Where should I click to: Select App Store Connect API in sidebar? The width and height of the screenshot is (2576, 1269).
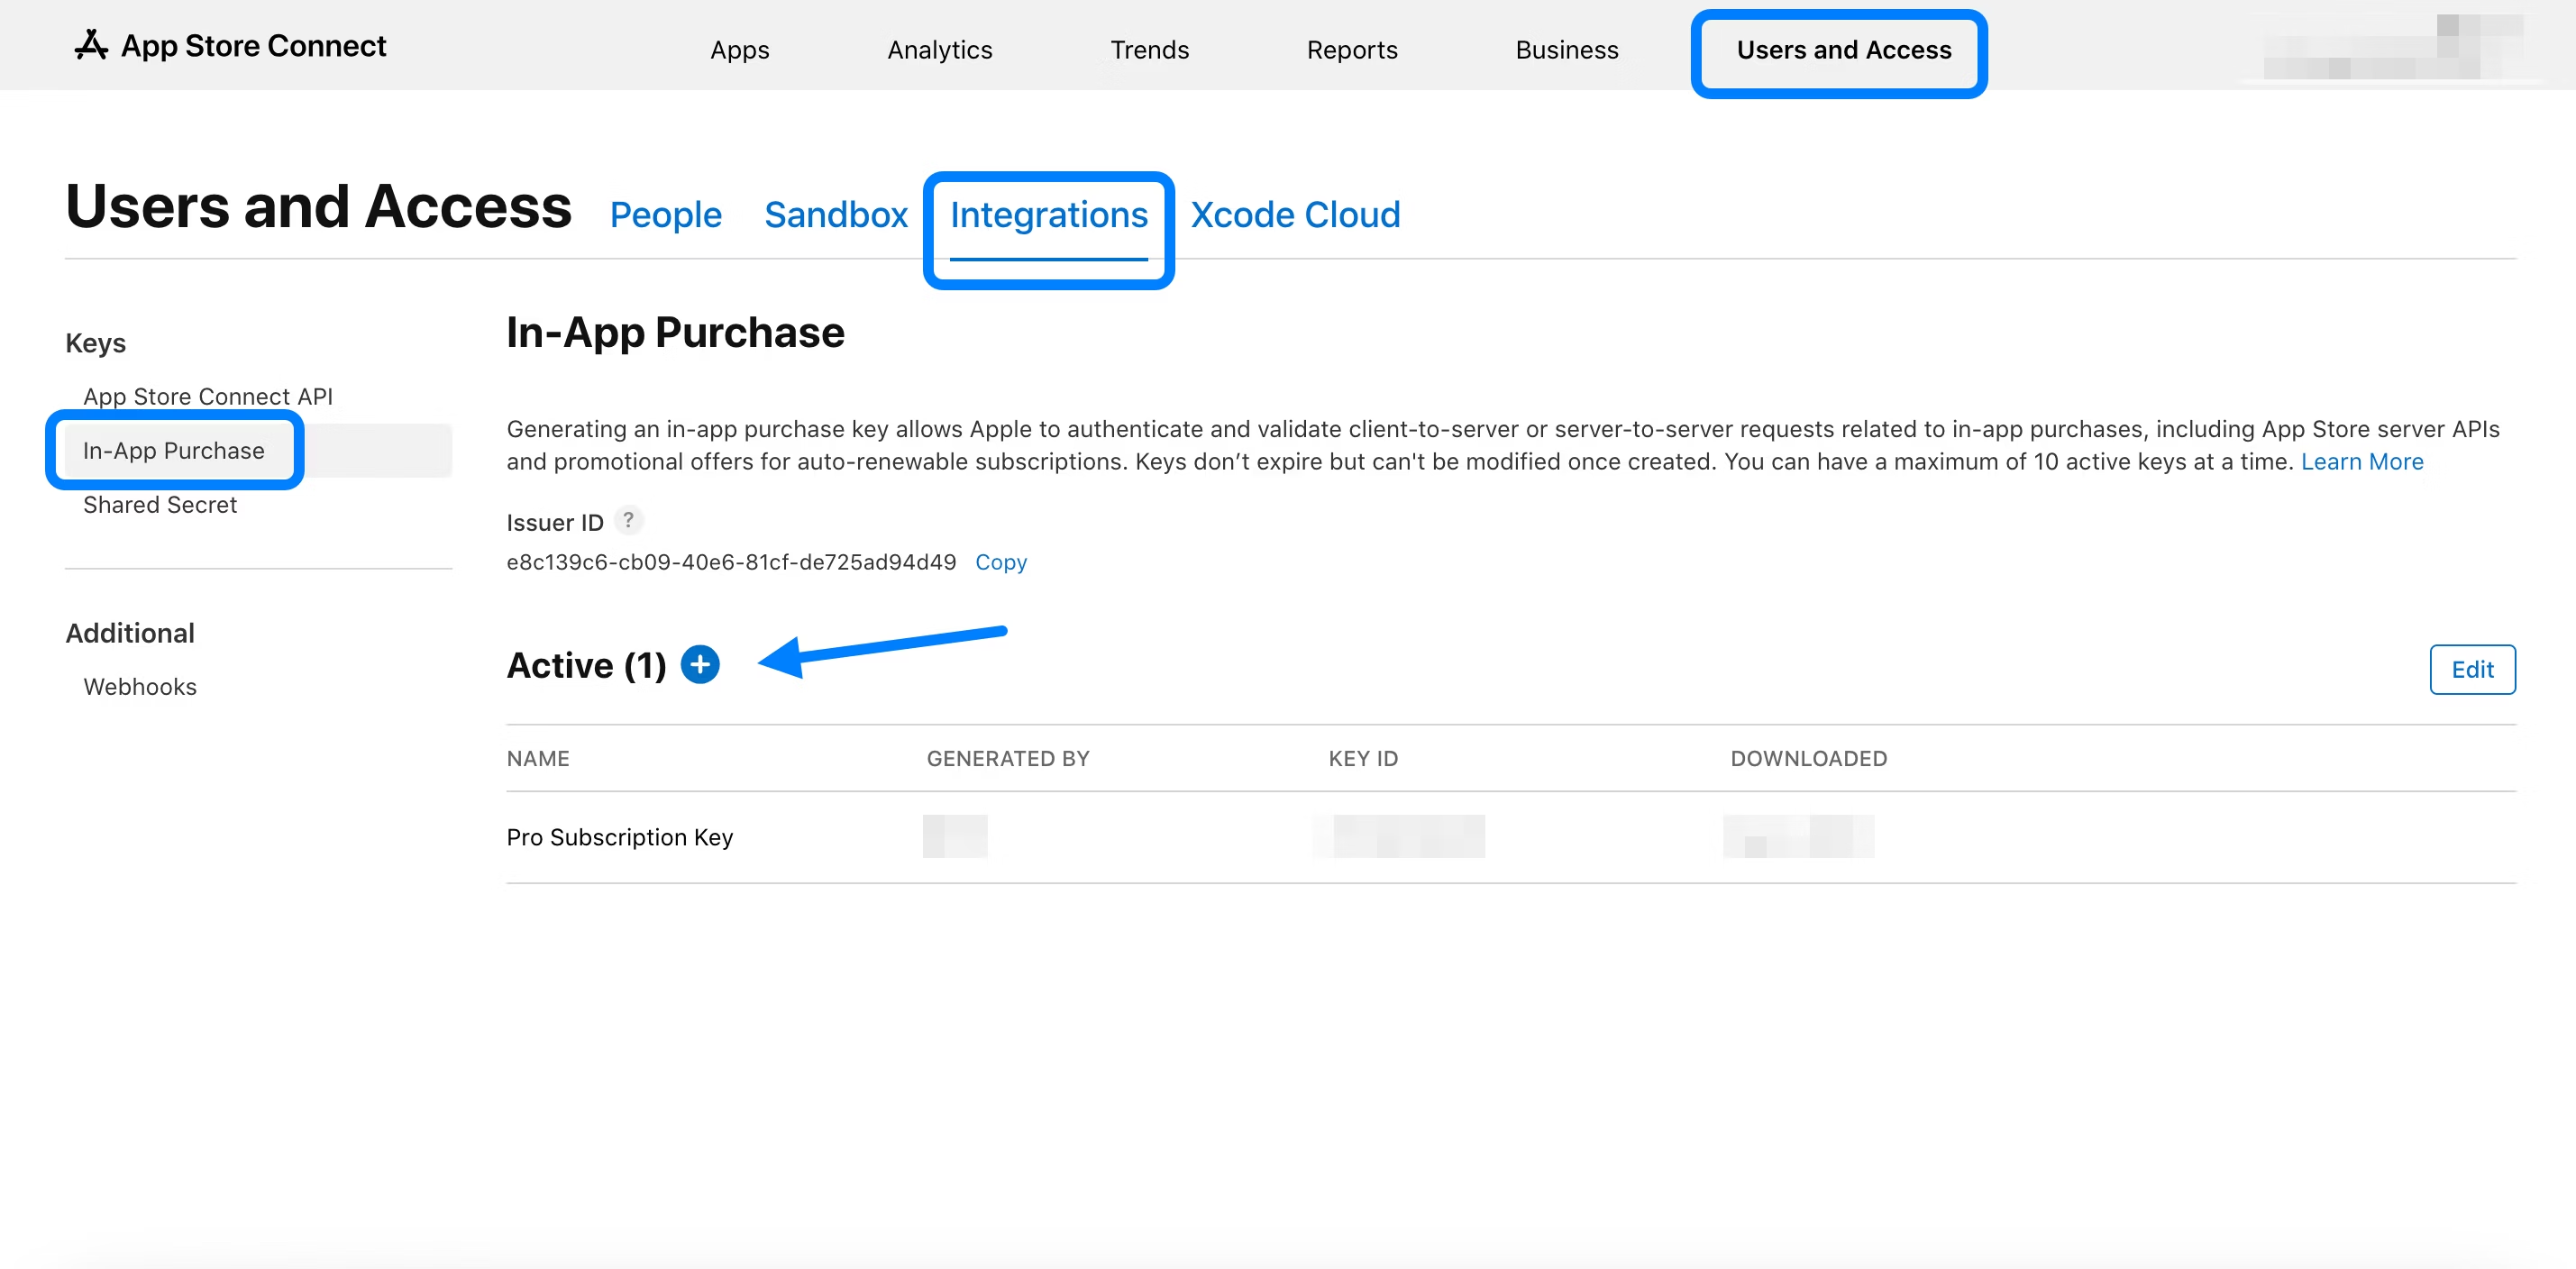[208, 396]
